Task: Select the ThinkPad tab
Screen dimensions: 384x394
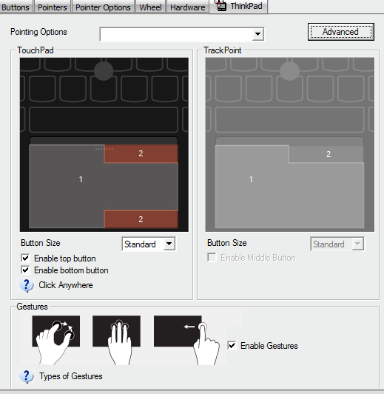Action: (238, 6)
